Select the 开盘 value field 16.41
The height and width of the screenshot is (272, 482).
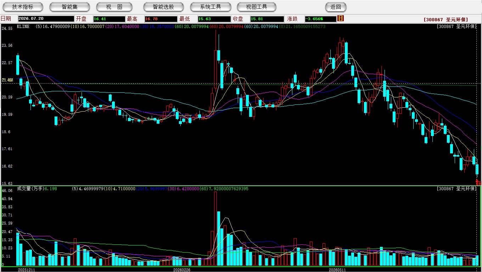[109, 19]
